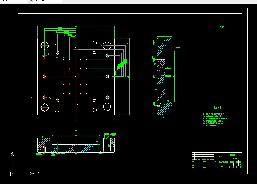Click the UCS X axis arrowhead
The width and height of the screenshot is (257, 184).
point(32,174)
